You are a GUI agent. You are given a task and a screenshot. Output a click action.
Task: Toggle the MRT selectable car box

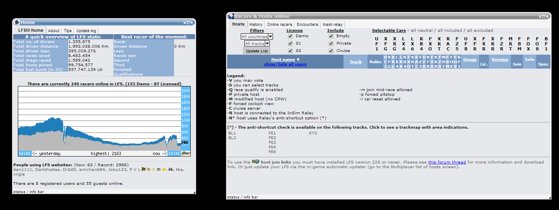(x=511, y=44)
